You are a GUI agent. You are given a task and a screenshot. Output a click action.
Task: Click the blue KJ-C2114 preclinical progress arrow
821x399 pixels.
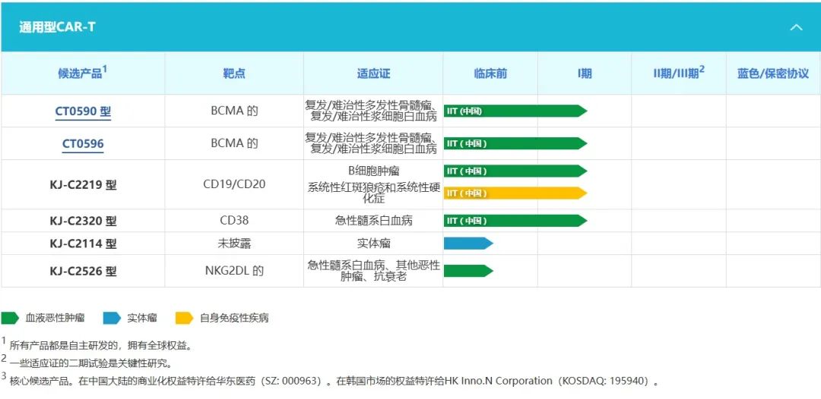coord(468,243)
